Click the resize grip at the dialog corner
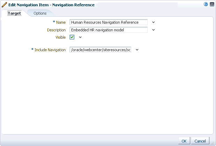 coord(213,143)
